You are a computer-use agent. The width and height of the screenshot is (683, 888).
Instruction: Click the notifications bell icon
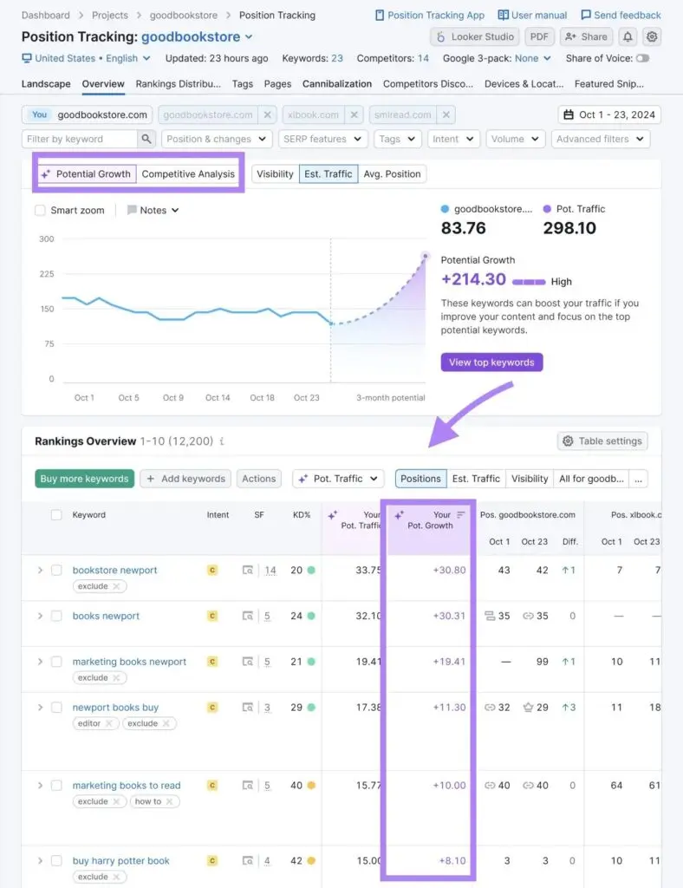pos(628,36)
